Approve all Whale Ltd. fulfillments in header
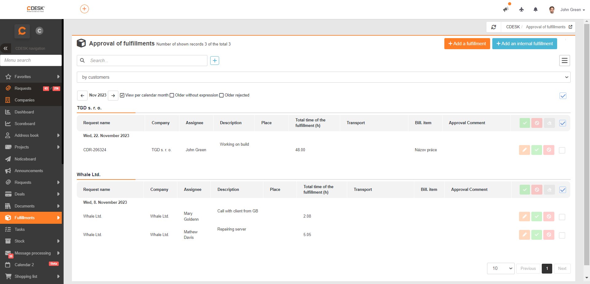 click(525, 190)
